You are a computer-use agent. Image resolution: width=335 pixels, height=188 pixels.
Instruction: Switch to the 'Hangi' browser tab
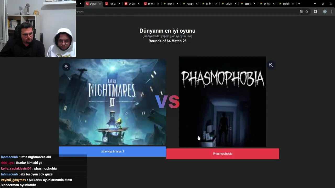[x=190, y=4]
